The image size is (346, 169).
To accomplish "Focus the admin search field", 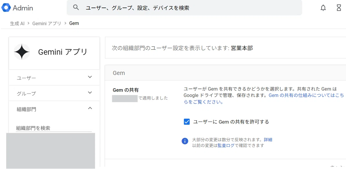I will click(184, 8).
